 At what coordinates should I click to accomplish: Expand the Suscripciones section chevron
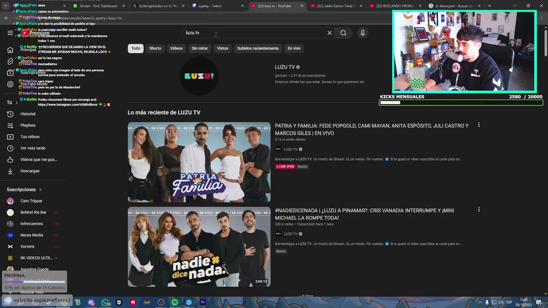[40, 190]
